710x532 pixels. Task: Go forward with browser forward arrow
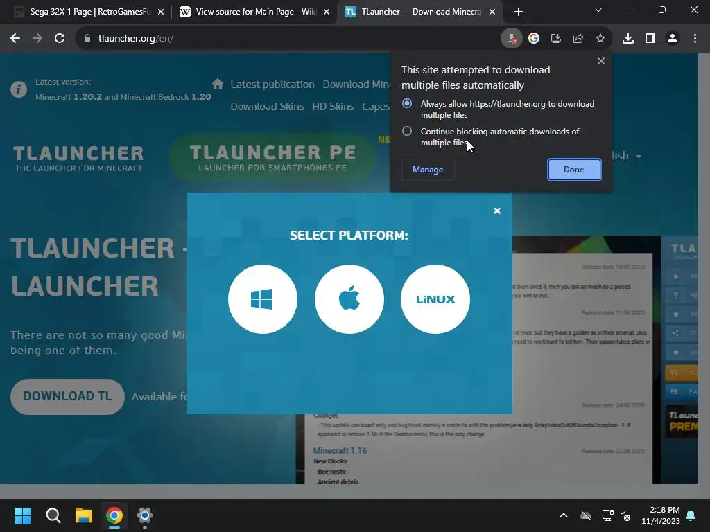[37, 39]
